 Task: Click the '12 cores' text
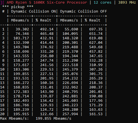[103, 3]
